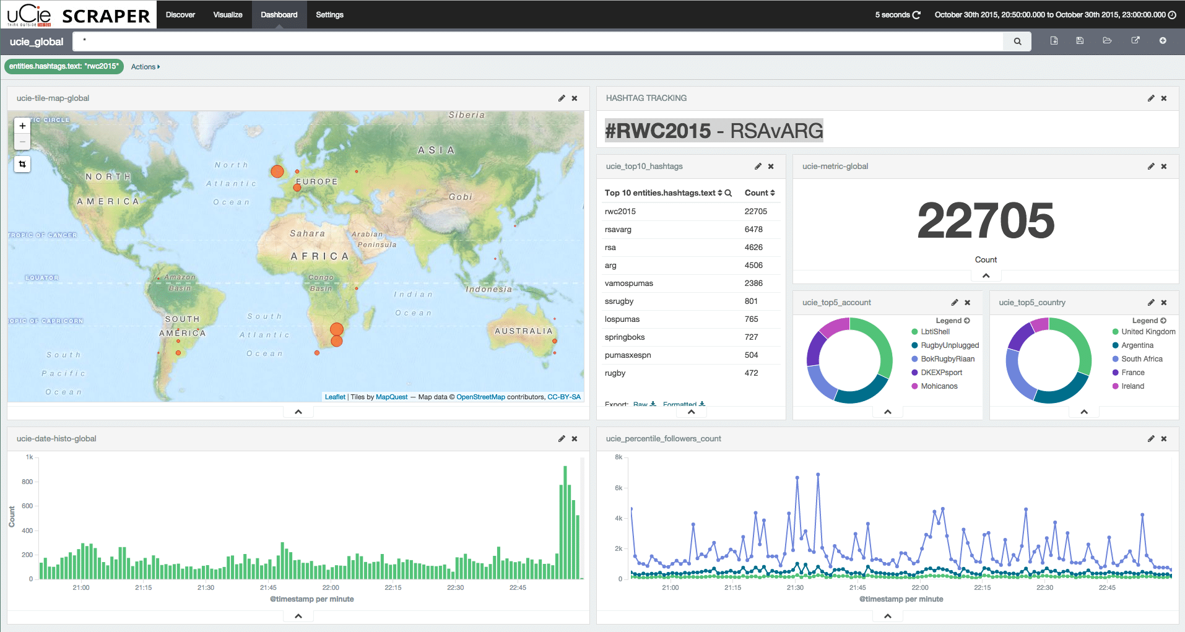This screenshot has width=1185, height=632.
Task: Click the New Dashboard icon
Action: (x=1054, y=41)
